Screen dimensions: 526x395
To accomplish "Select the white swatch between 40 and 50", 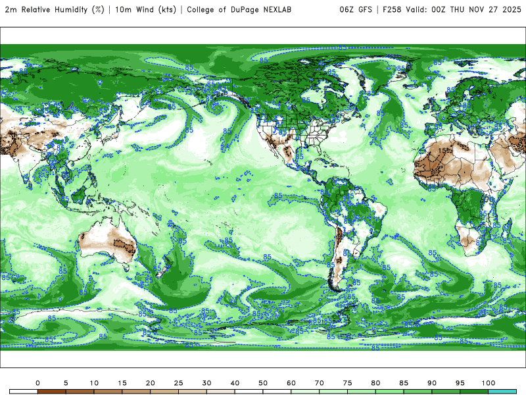I will (249, 392).
